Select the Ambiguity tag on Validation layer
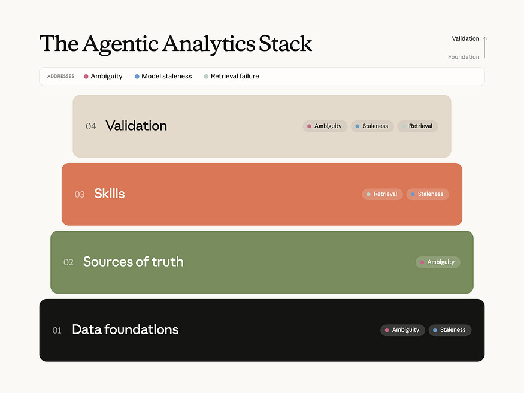Image resolution: width=524 pixels, height=393 pixels. click(325, 126)
